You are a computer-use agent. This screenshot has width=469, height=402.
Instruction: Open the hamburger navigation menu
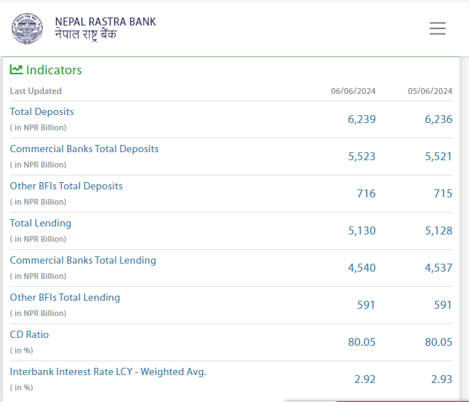437,28
